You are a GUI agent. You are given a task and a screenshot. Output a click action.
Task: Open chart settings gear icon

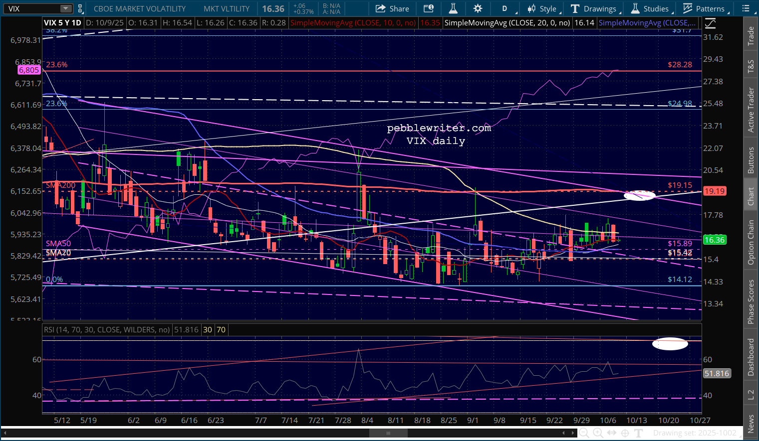coord(478,8)
